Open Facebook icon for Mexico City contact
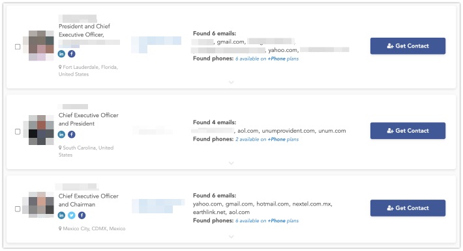The height and width of the screenshot is (251, 463). pyautogui.click(x=82, y=215)
